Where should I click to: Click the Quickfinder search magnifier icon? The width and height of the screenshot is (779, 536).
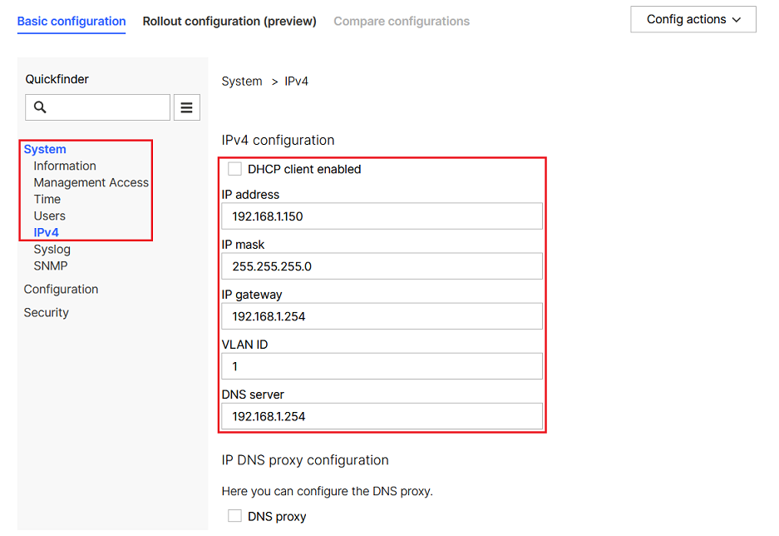(40, 107)
